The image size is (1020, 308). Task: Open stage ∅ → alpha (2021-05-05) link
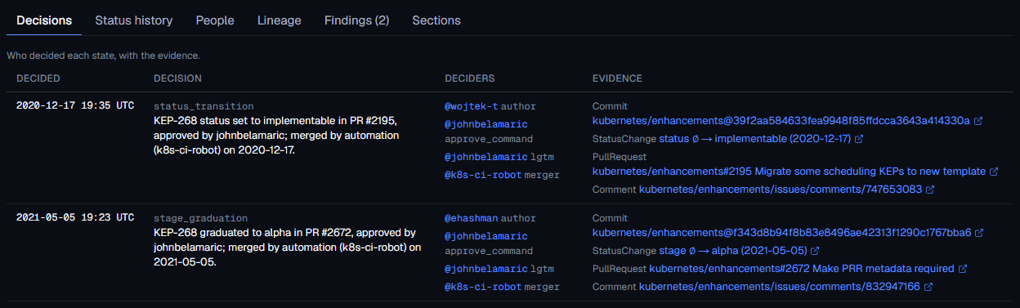pos(732,251)
